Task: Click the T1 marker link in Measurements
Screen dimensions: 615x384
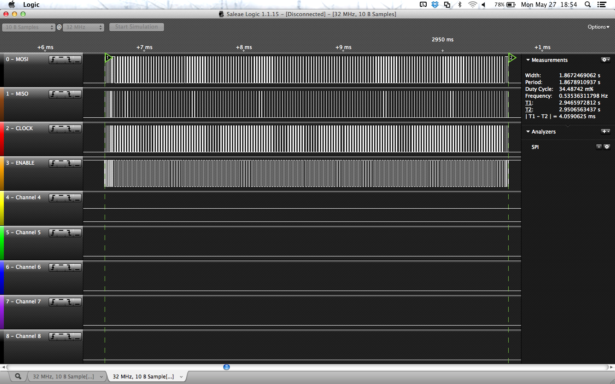Action: point(529,103)
